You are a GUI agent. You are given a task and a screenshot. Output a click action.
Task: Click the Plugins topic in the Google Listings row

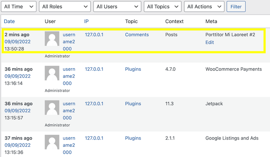(x=133, y=138)
